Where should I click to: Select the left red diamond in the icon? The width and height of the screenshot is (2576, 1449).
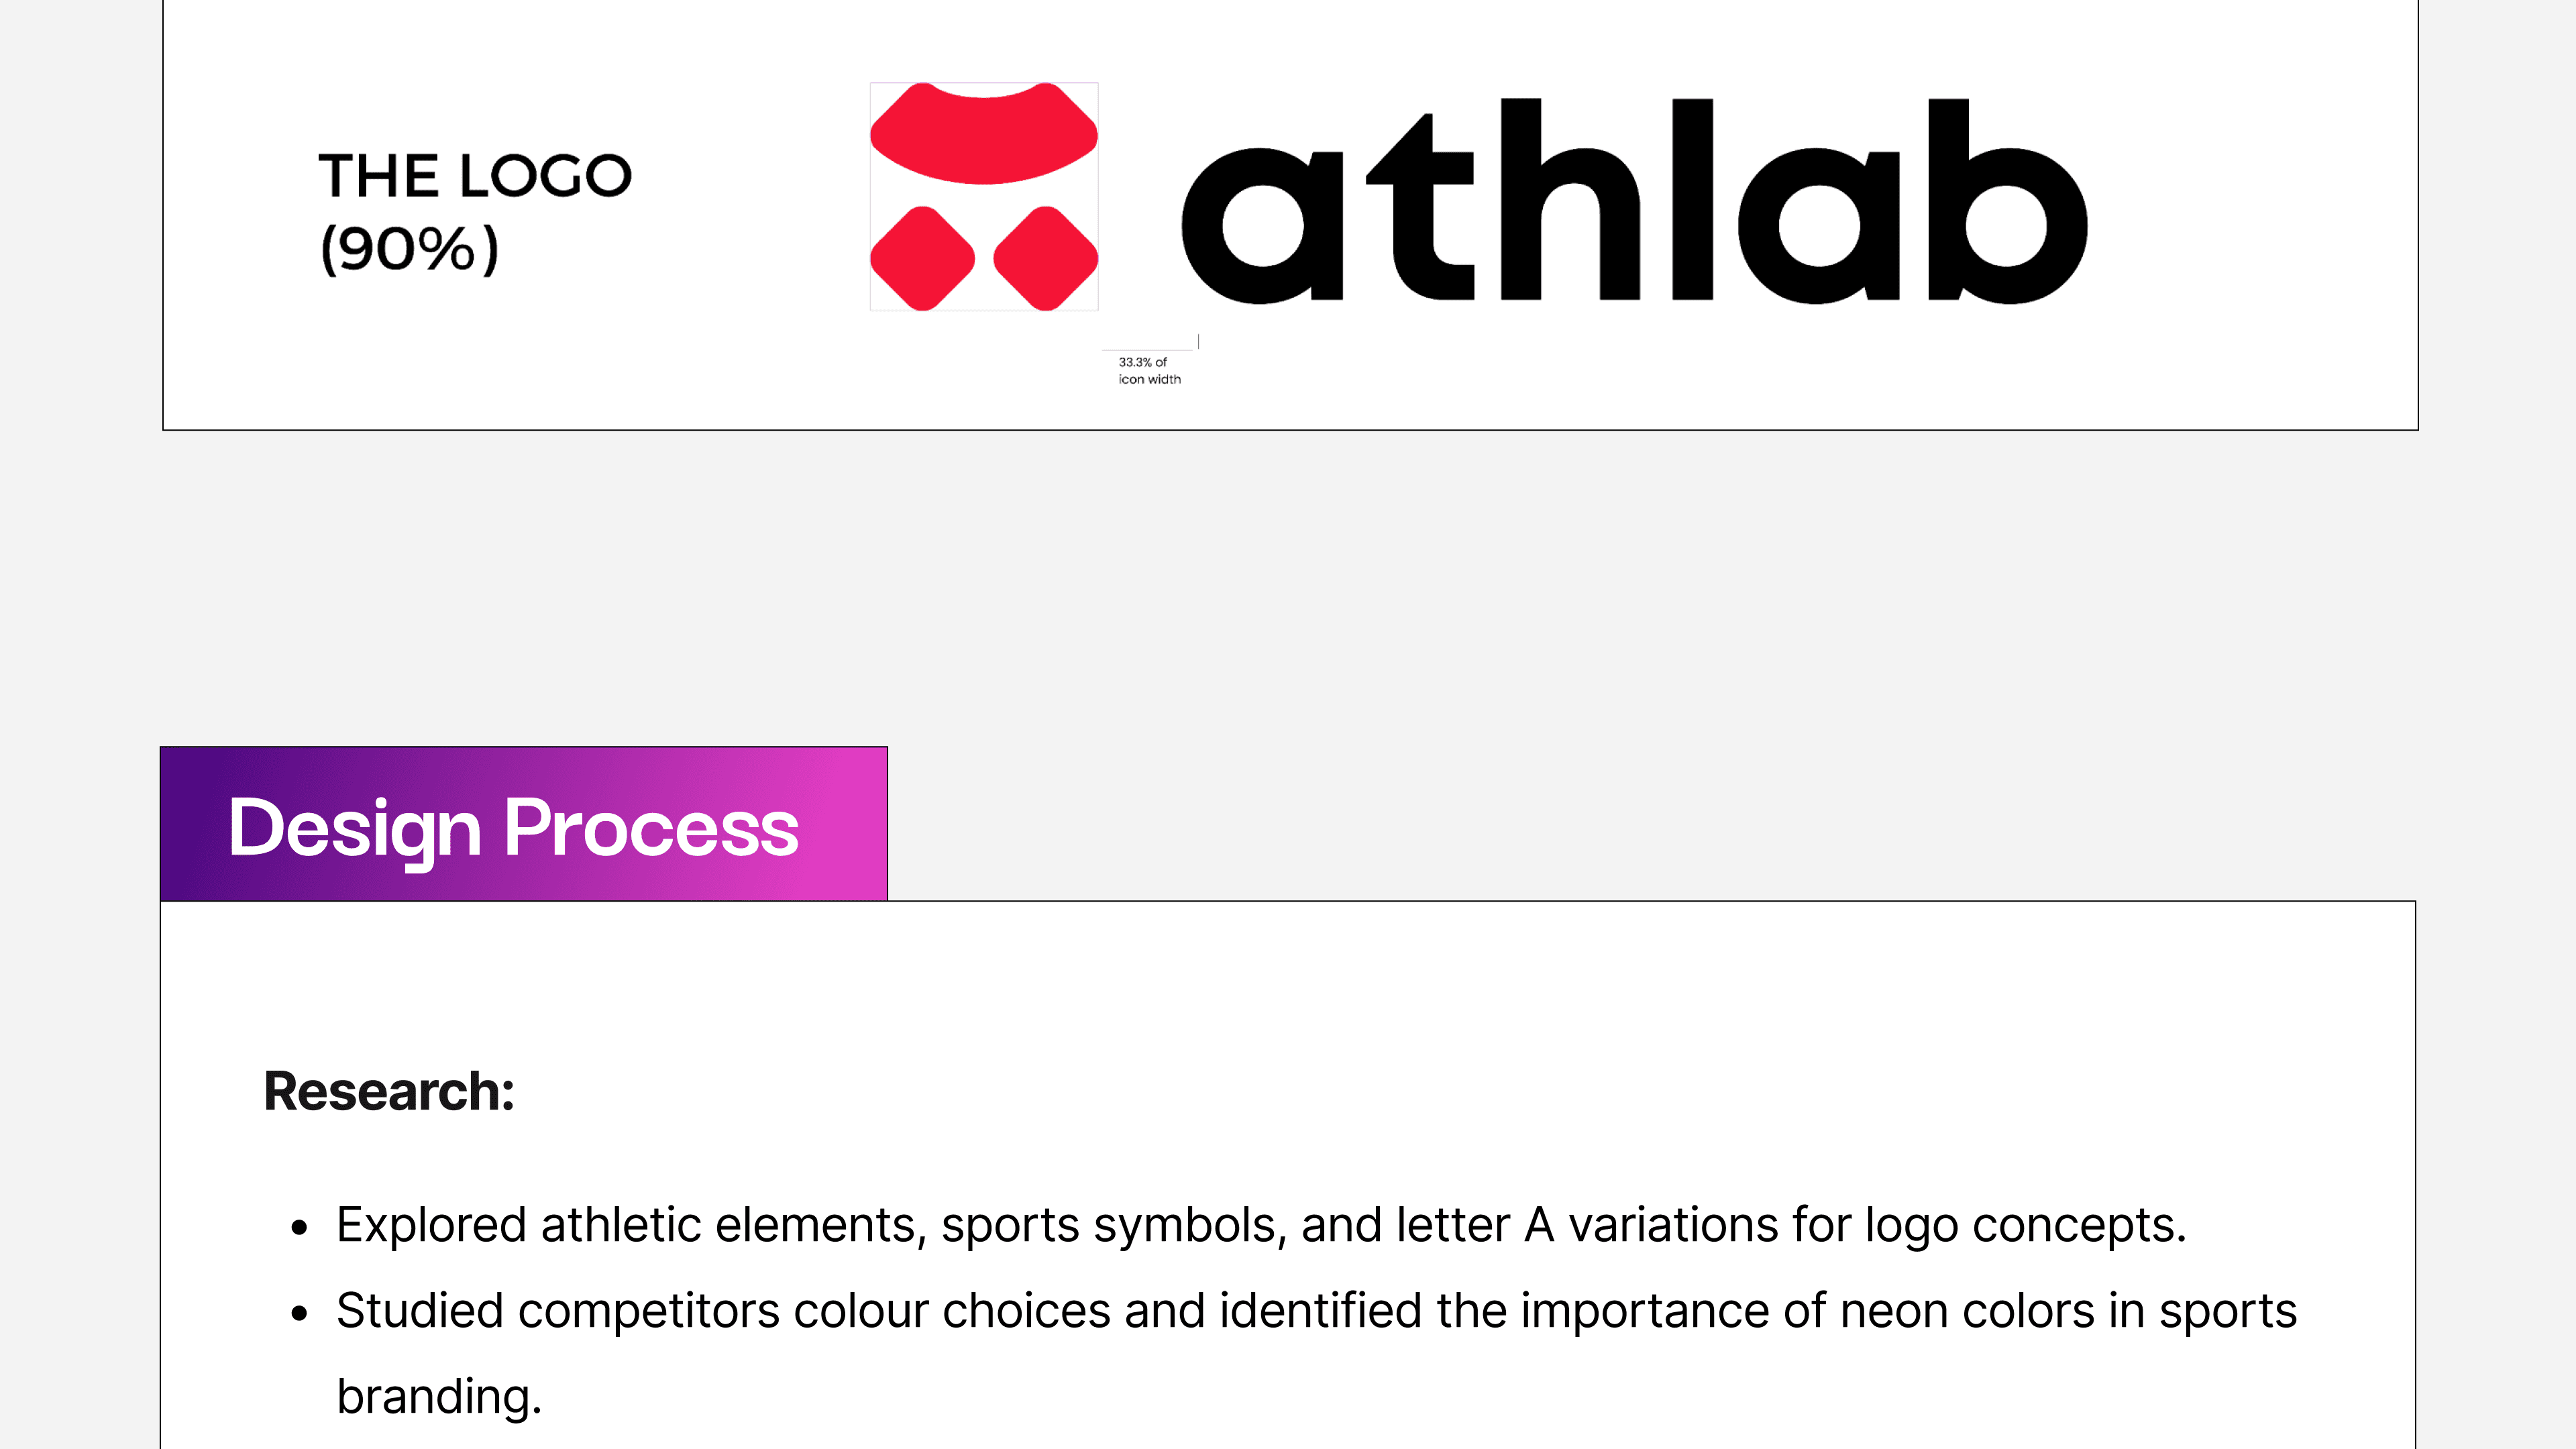click(x=922, y=258)
